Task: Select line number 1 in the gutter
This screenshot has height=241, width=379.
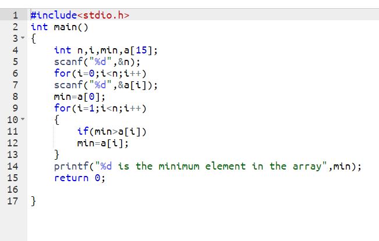Action: (x=15, y=15)
